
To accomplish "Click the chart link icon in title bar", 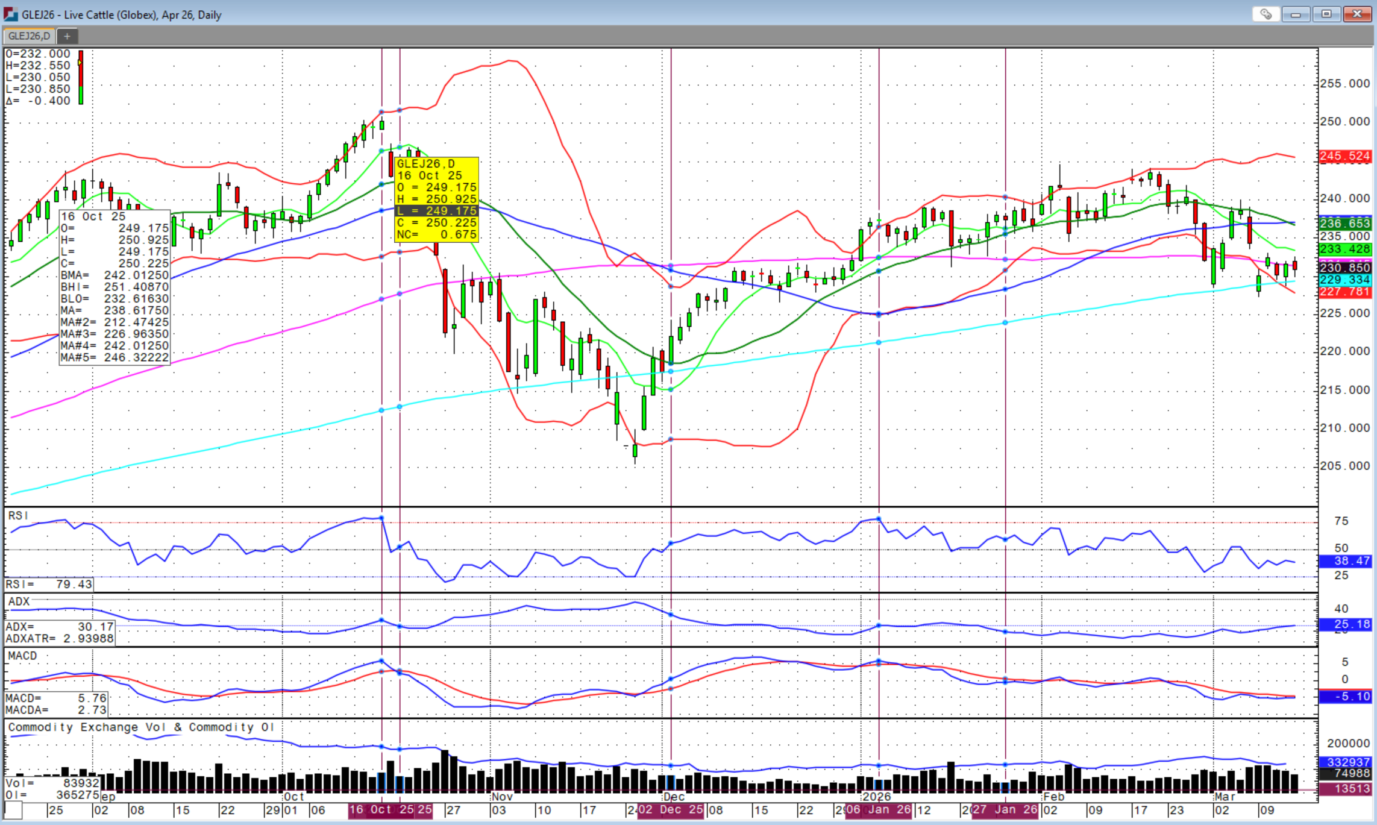I will click(1265, 14).
